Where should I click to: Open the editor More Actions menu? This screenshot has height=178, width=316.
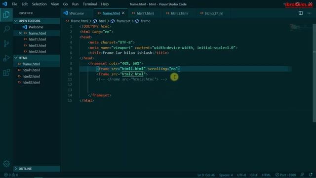pyautogui.click(x=310, y=13)
